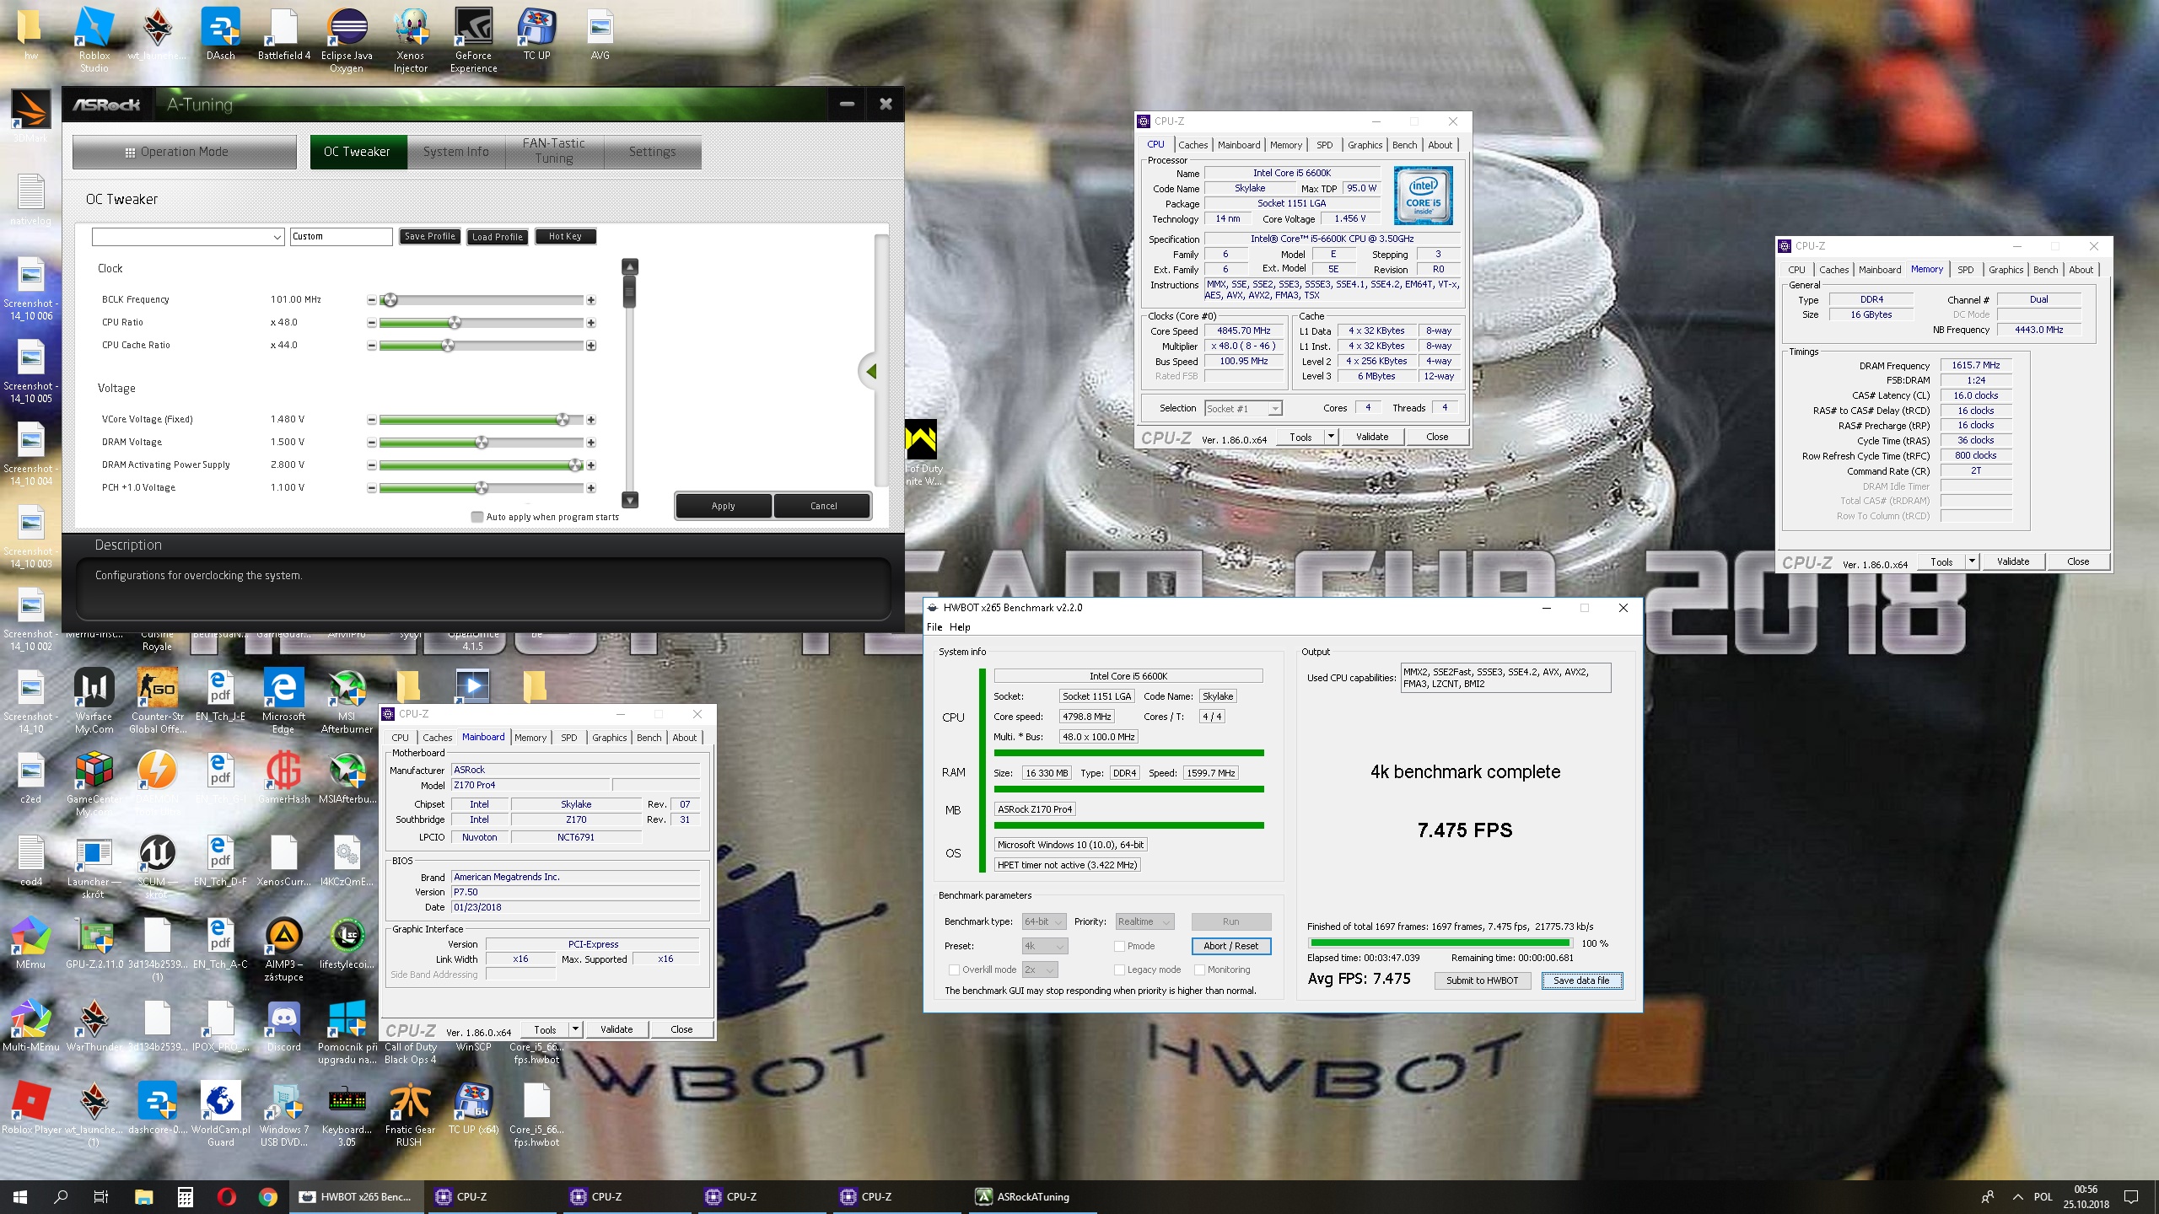This screenshot has width=2159, height=1214.
Task: Open Opera browser from taskbar
Action: click(x=227, y=1196)
